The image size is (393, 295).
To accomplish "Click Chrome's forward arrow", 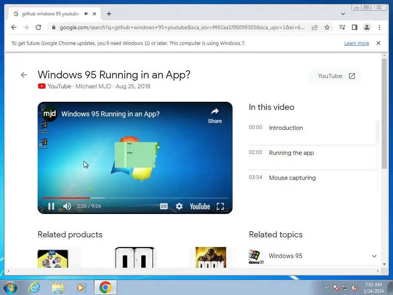I will click(x=26, y=27).
